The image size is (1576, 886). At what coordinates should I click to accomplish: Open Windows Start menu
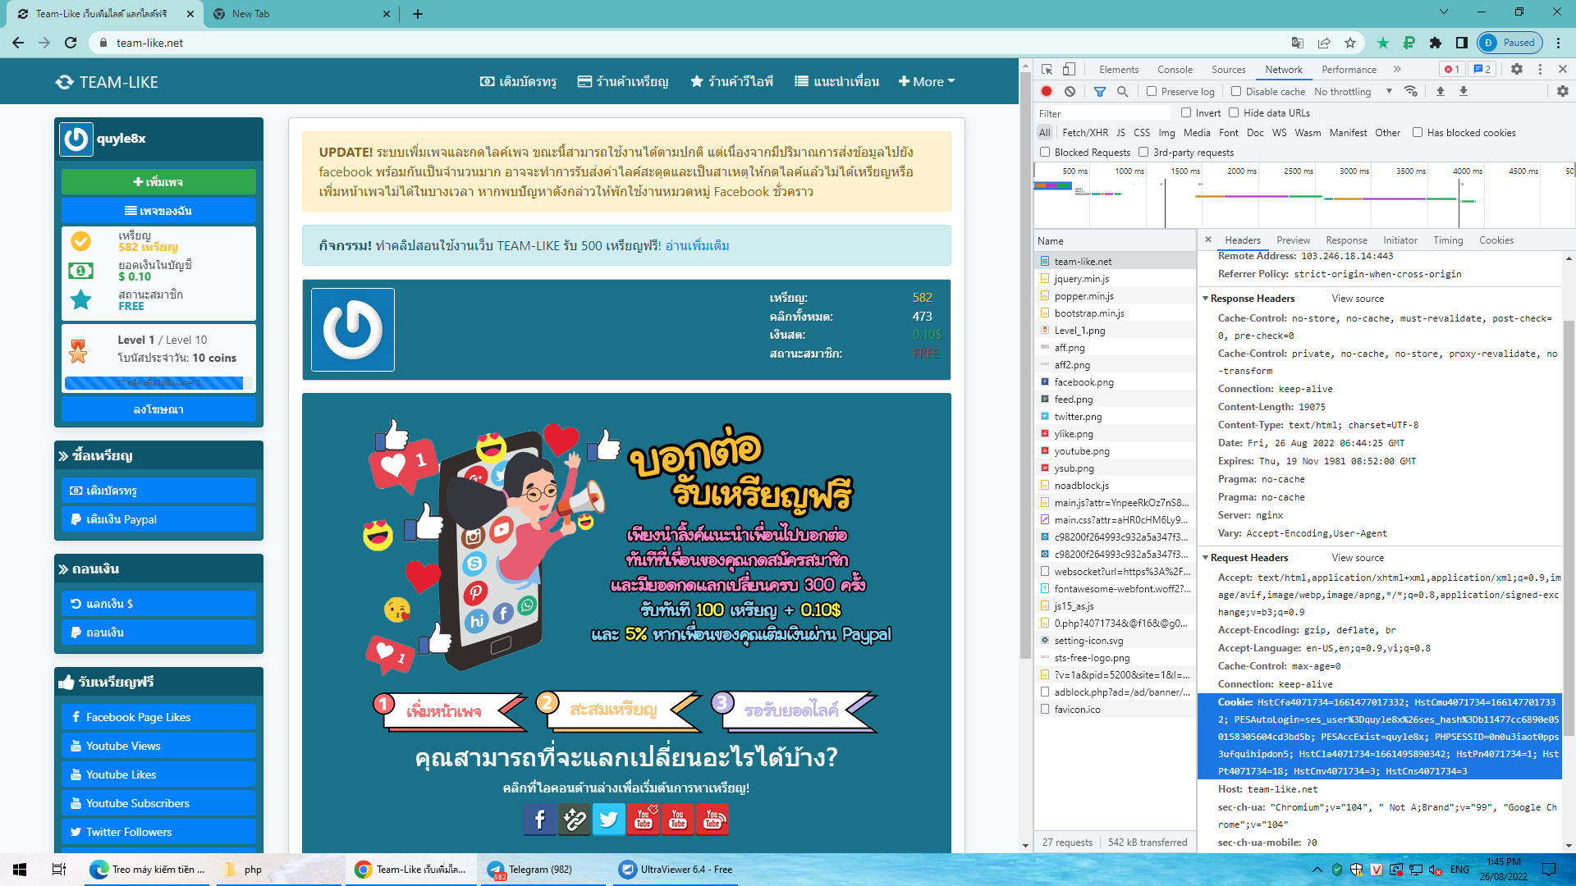(x=20, y=870)
